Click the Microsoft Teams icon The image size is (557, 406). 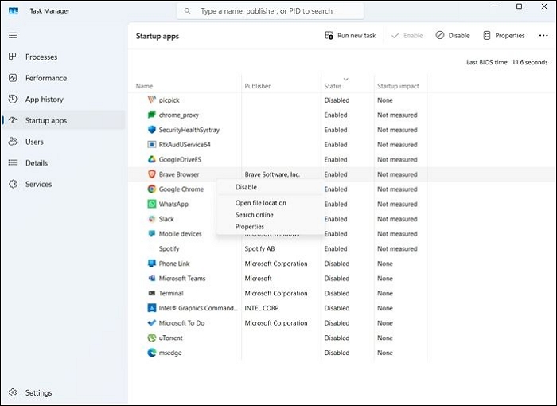coord(152,279)
